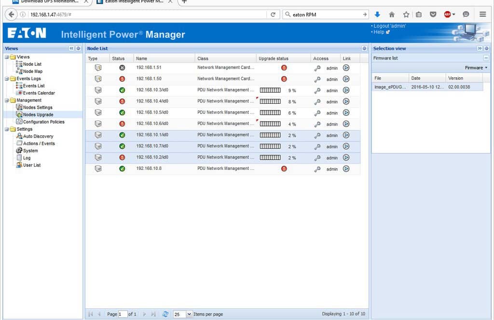Click red upgrade error icon for 192.168.1.51

pyautogui.click(x=284, y=68)
